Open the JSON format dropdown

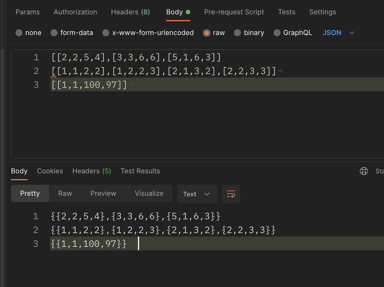tap(338, 33)
